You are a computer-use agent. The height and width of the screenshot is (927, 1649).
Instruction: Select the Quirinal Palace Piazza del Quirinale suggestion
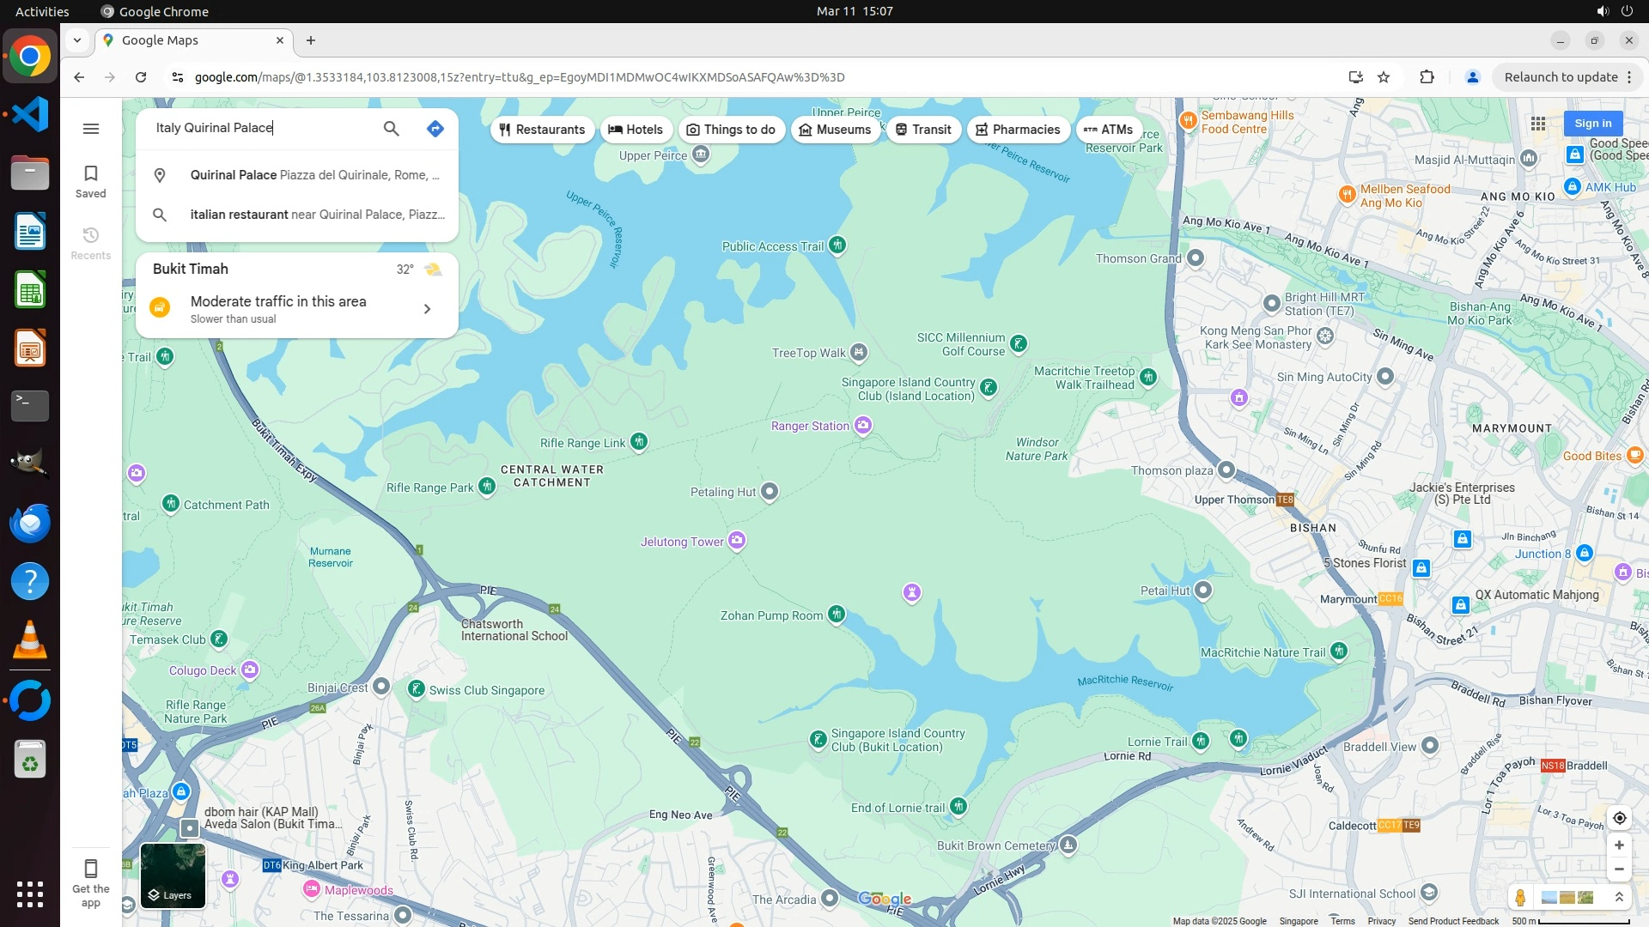(314, 175)
